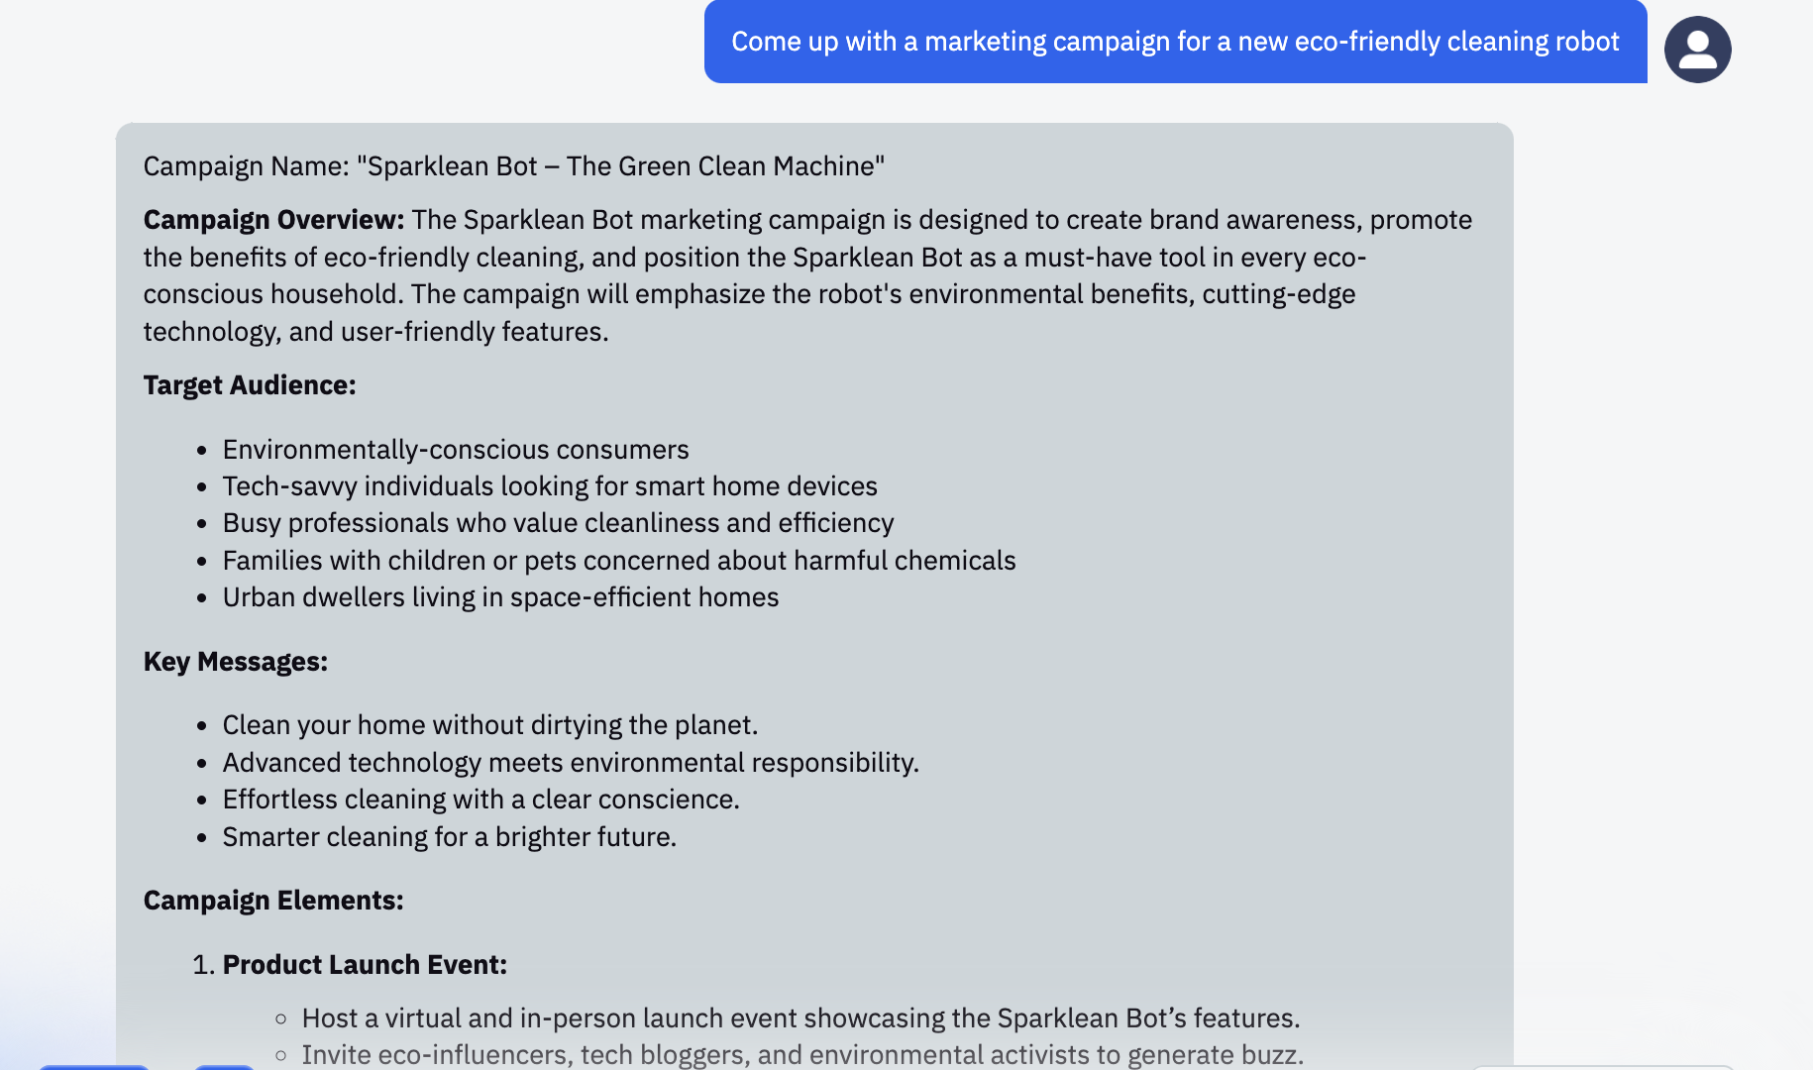This screenshot has height=1070, width=1813.
Task: Click the "Product Launch Event:" list item
Action: [365, 965]
